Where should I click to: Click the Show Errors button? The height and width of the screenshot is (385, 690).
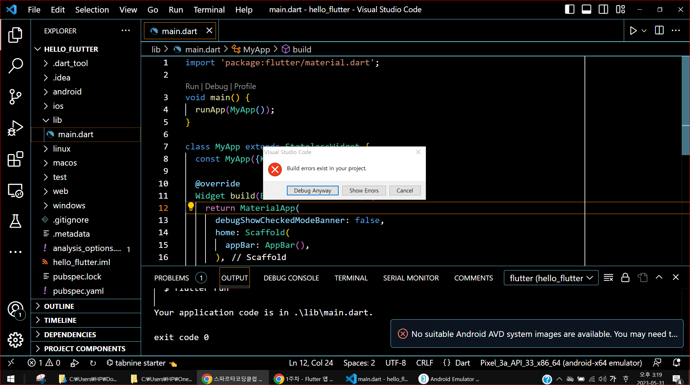click(364, 190)
